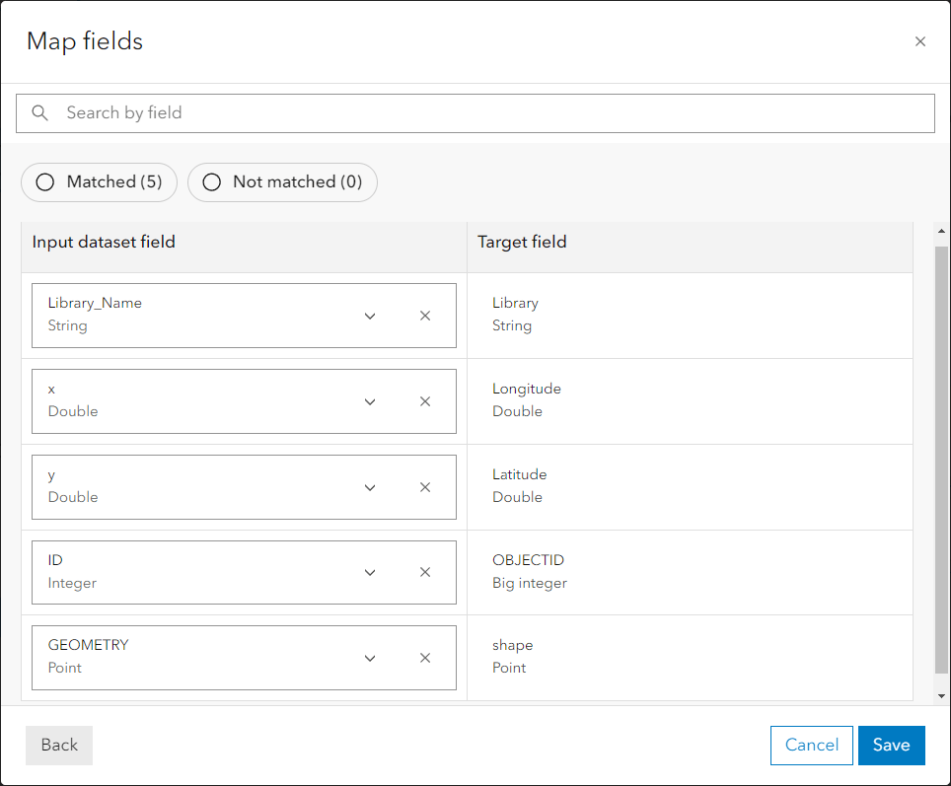Select the Matched (5) filter
Viewport: 951px width, 786px height.
click(x=99, y=182)
